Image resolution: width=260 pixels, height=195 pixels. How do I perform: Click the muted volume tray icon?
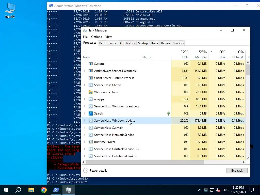(218, 190)
